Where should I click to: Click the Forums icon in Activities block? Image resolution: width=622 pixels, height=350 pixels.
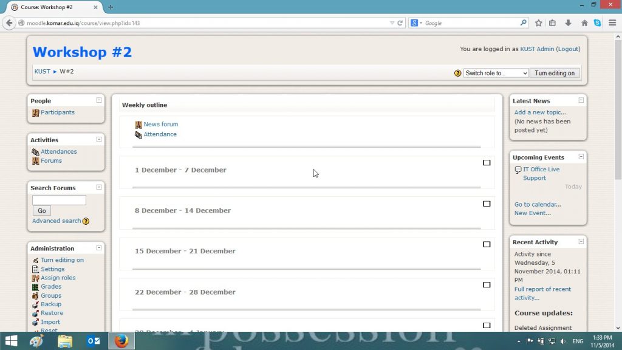pos(36,161)
